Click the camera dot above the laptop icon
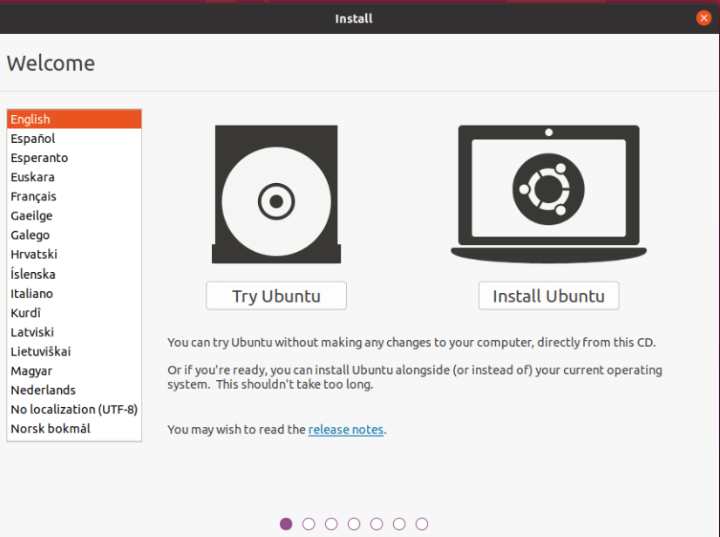The image size is (720, 537). click(x=548, y=131)
